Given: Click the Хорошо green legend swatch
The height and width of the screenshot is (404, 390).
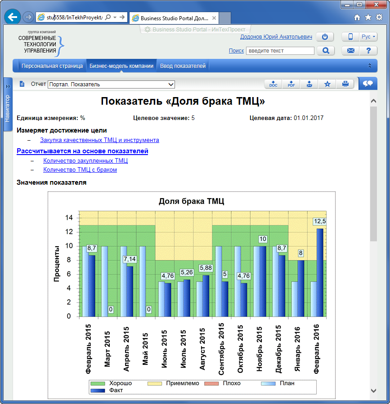Looking at the screenshot, I should pos(98,383).
